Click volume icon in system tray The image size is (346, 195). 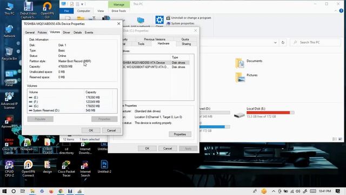[298, 191]
